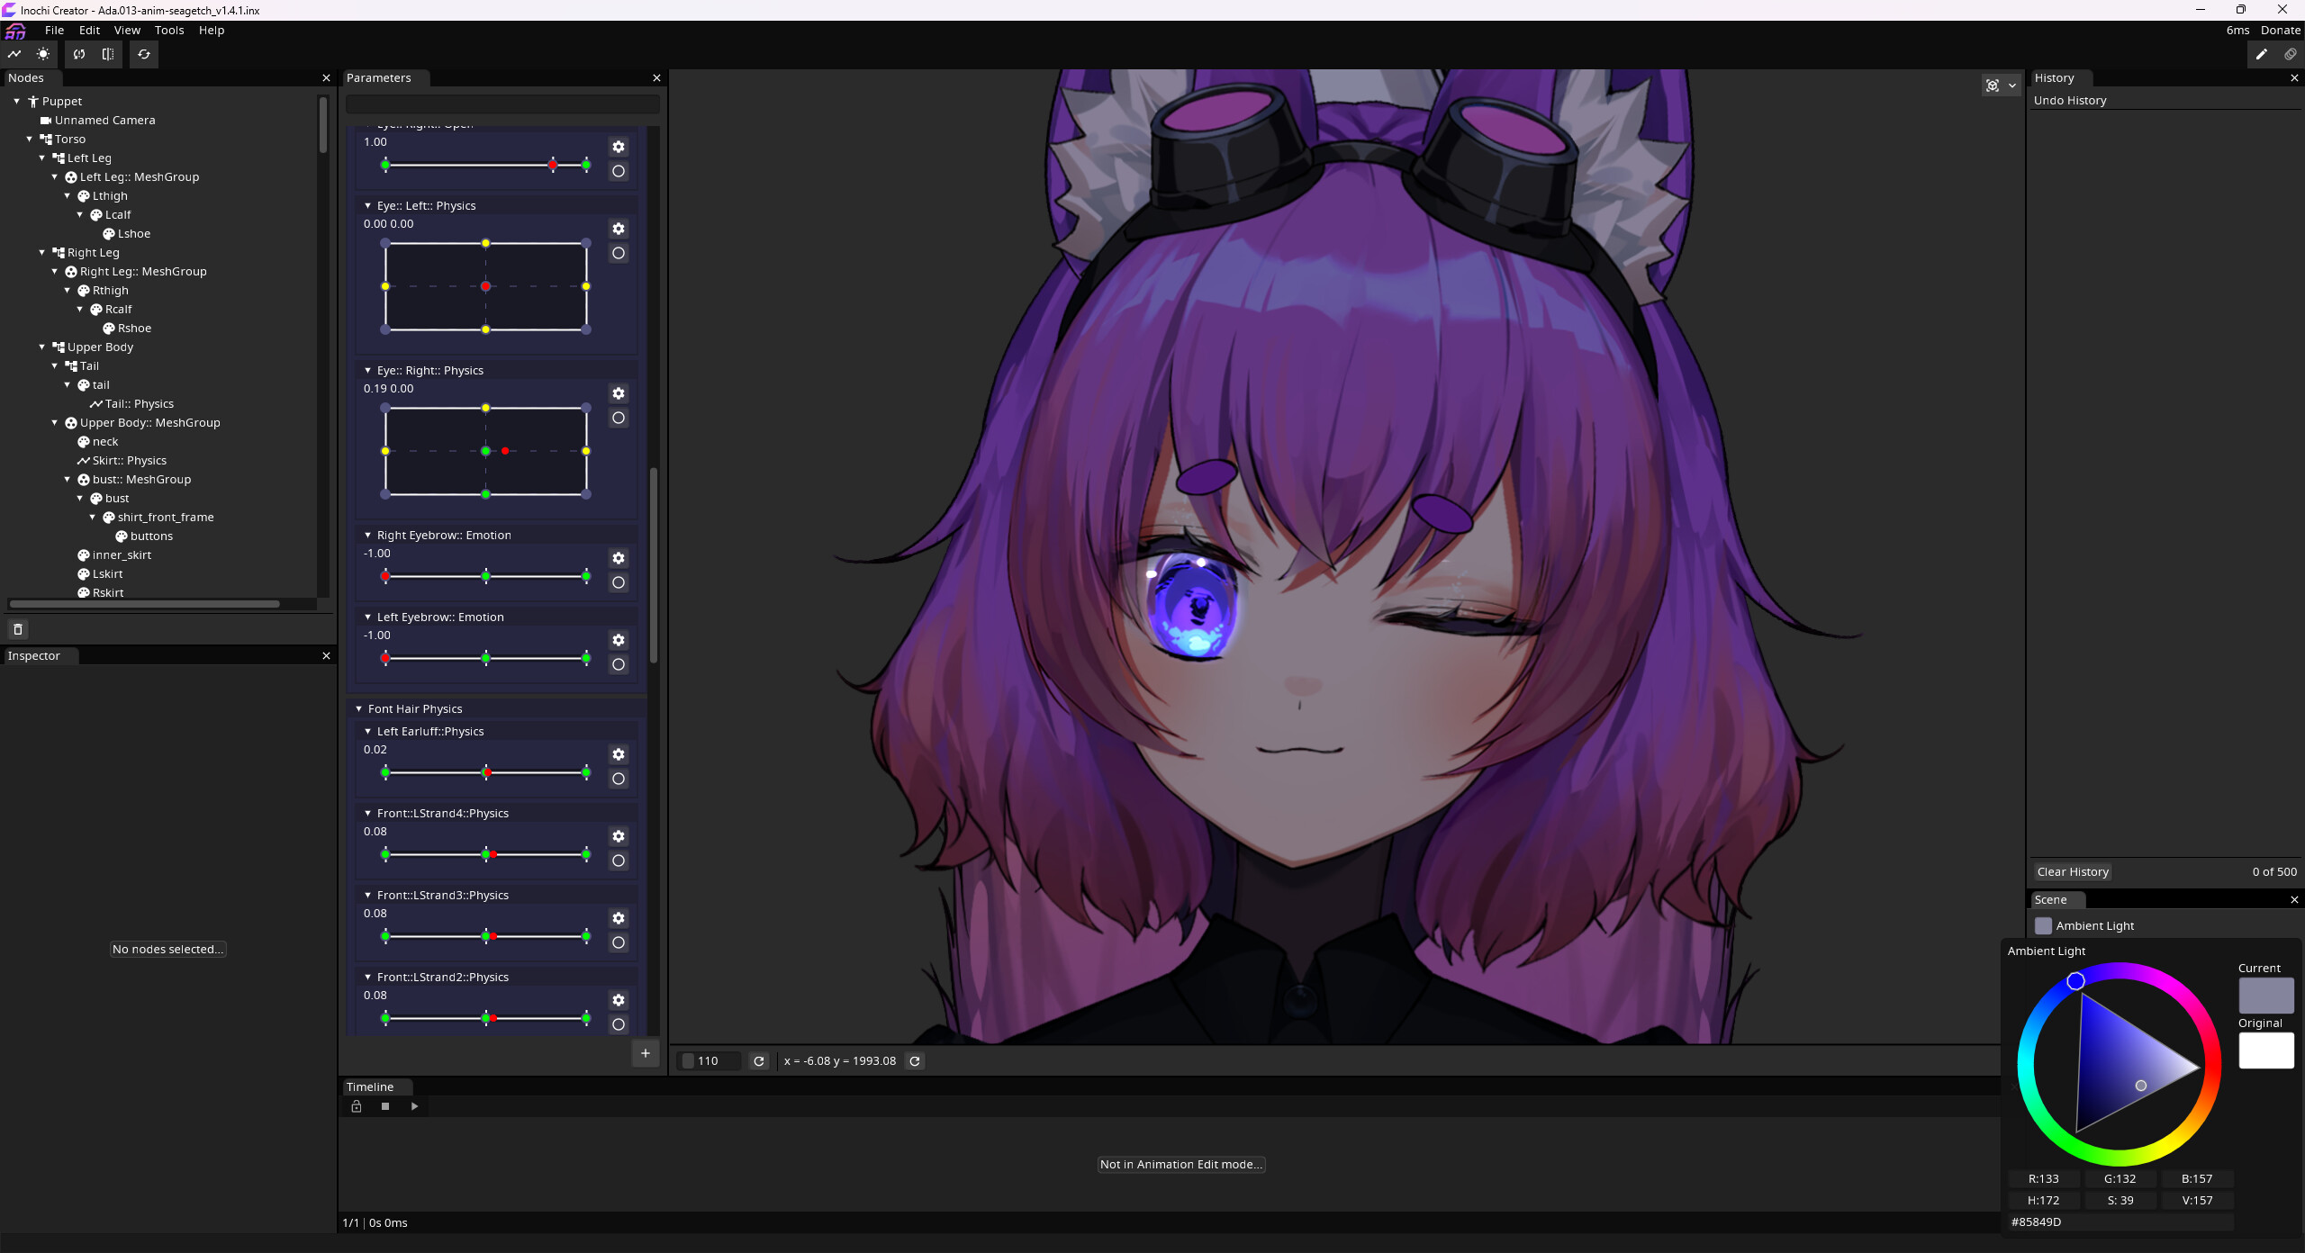
Task: Open the Tools menu
Action: (x=168, y=30)
